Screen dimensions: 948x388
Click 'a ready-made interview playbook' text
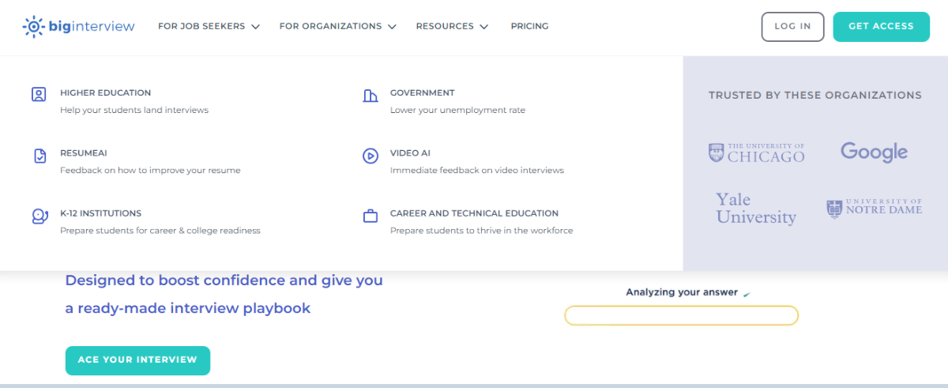[x=188, y=308]
